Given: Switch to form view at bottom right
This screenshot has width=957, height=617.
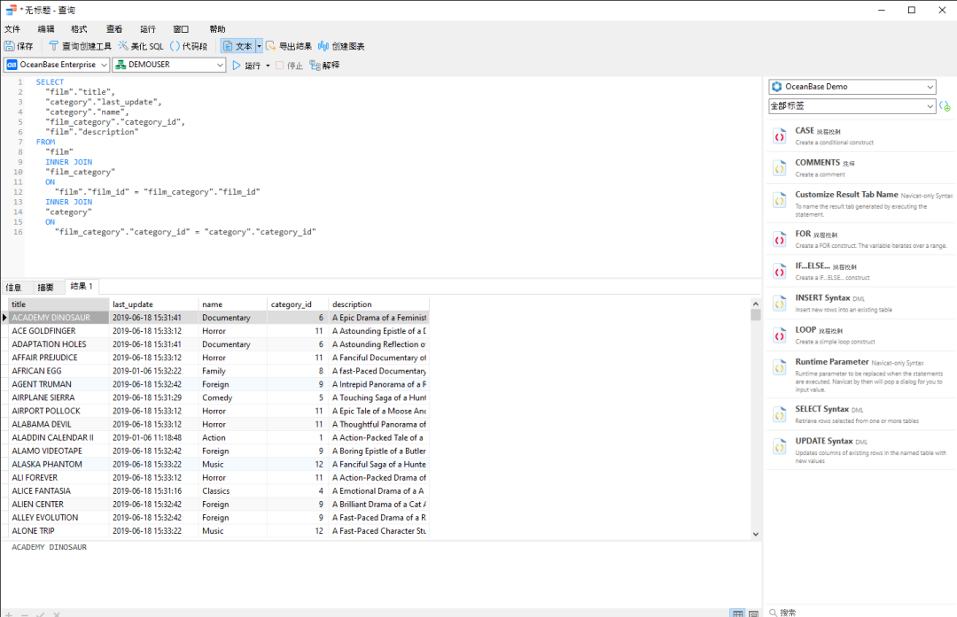Looking at the screenshot, I should [x=753, y=613].
